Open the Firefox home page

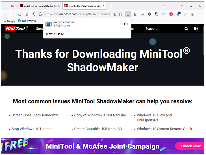27,14
